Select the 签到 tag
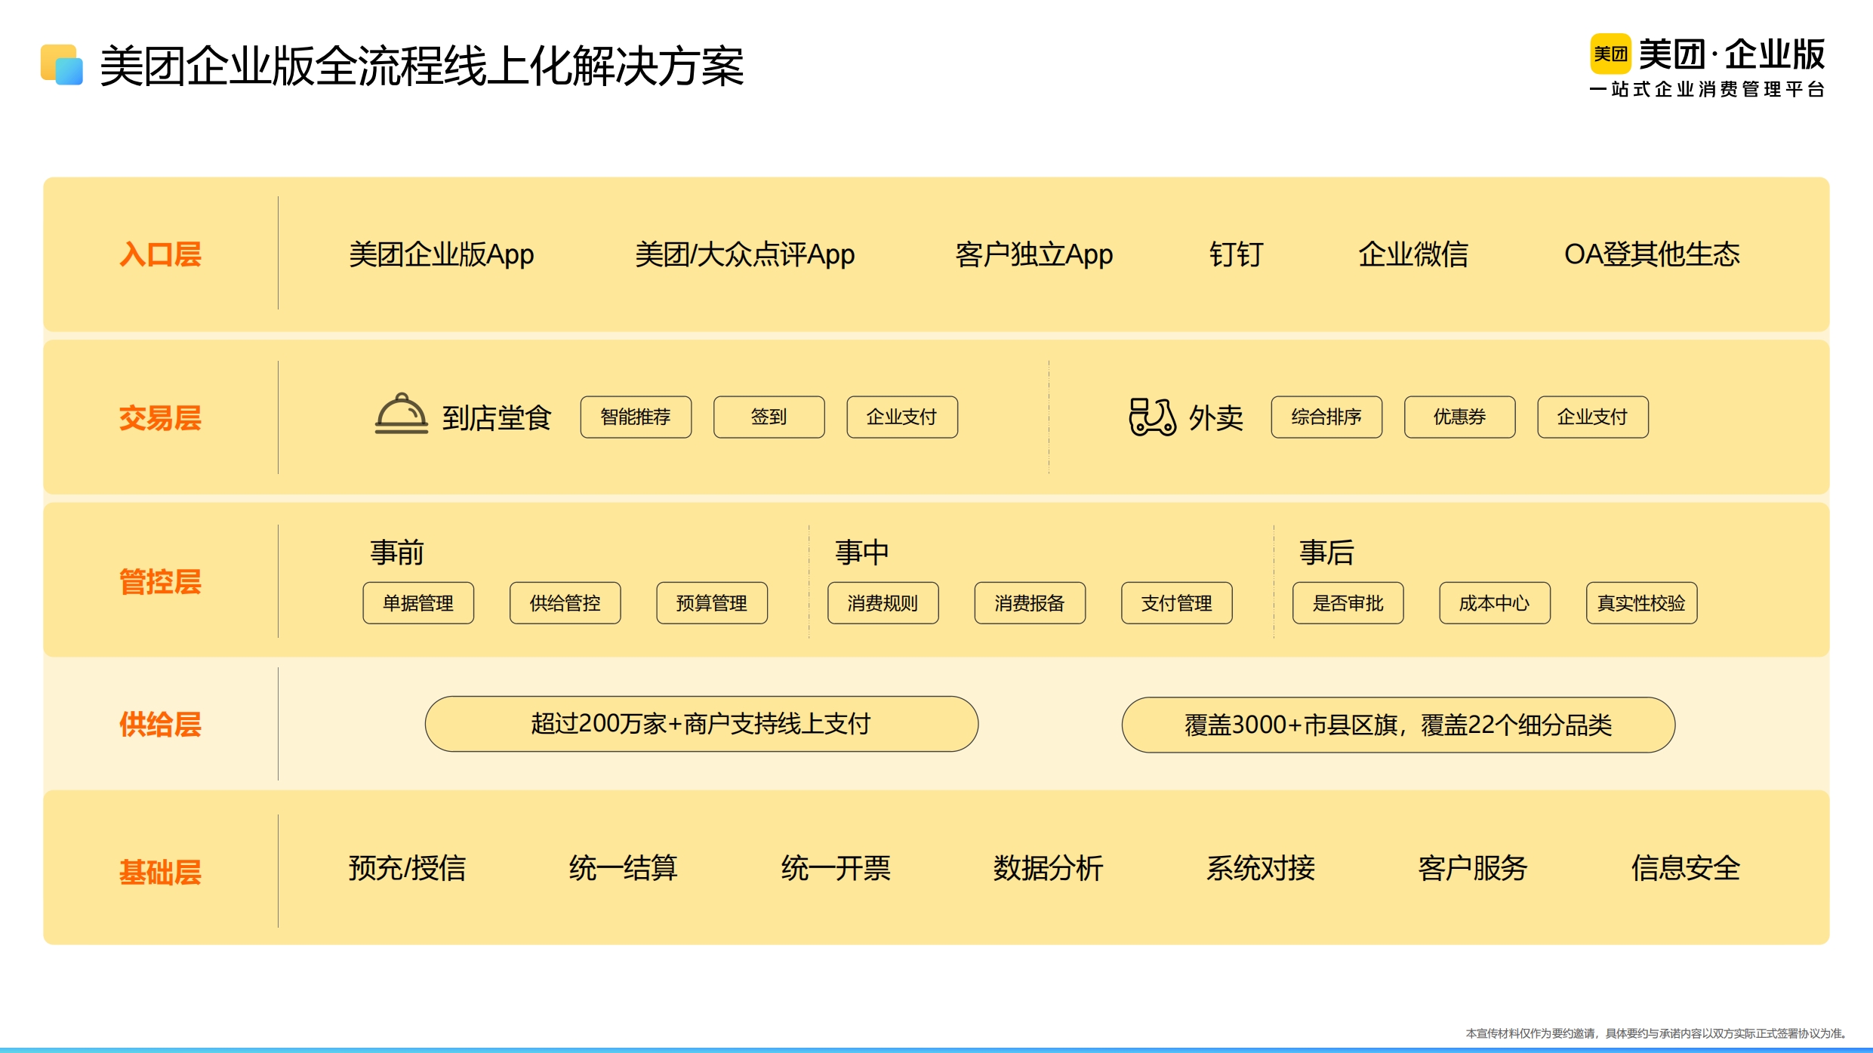The height and width of the screenshot is (1053, 1873). [x=769, y=417]
